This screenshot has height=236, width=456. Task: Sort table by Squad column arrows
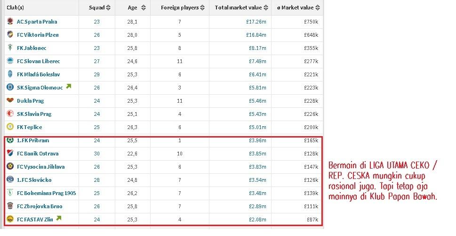[x=108, y=8]
